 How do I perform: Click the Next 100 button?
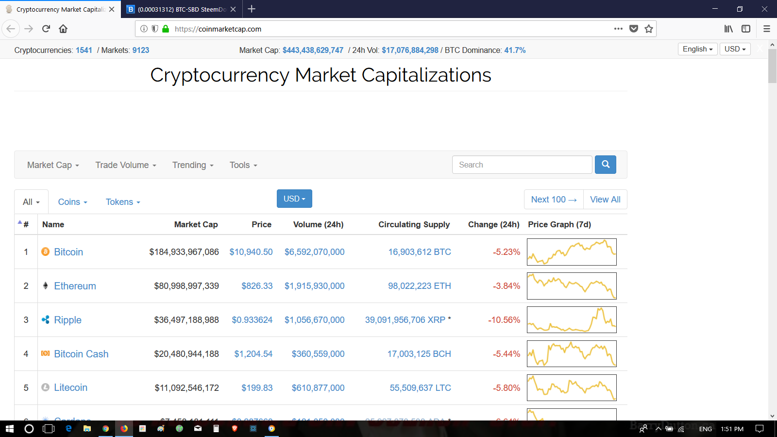pos(554,200)
